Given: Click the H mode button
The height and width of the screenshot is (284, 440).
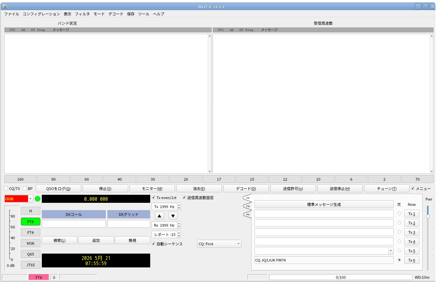Looking at the screenshot, I should pyautogui.click(x=30, y=211).
